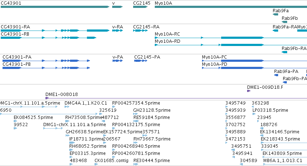Viewport: 307px width, 166px height.
Task: Click the CG2145 gene label
Action: tap(142, 3)
